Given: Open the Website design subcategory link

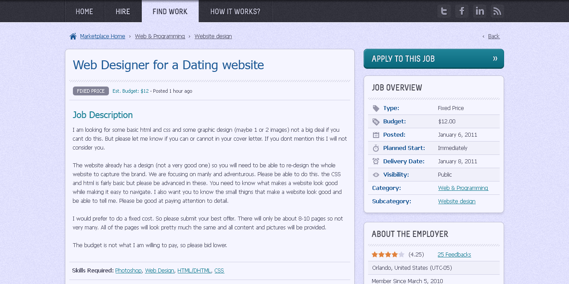Looking at the screenshot, I should coord(457,201).
